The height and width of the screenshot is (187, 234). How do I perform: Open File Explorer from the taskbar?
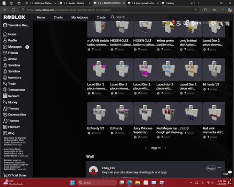tap(138, 183)
